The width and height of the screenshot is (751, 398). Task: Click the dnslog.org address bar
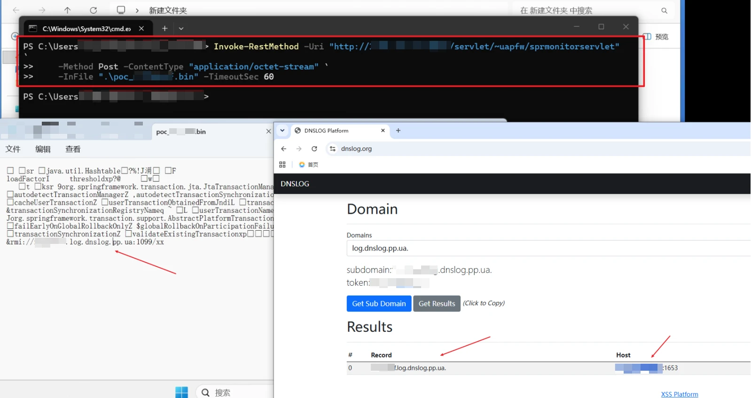[538, 149]
